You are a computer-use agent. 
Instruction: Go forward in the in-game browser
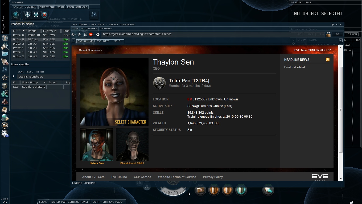[79, 34]
